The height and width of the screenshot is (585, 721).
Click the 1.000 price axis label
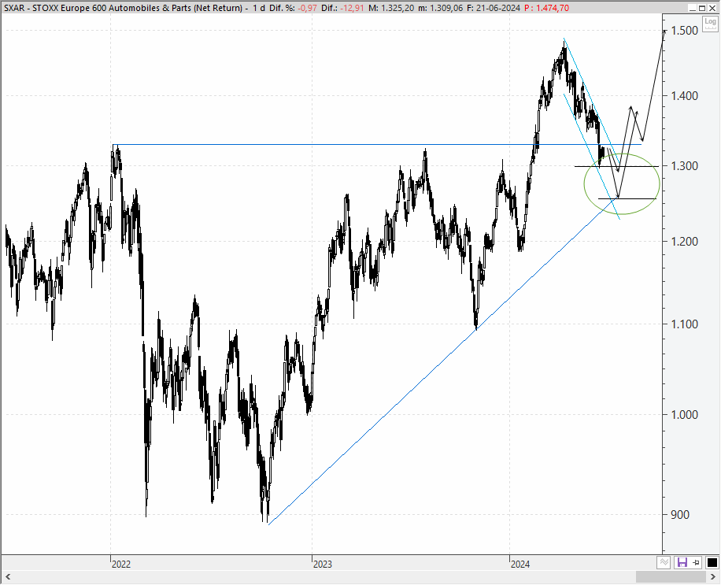(x=684, y=414)
